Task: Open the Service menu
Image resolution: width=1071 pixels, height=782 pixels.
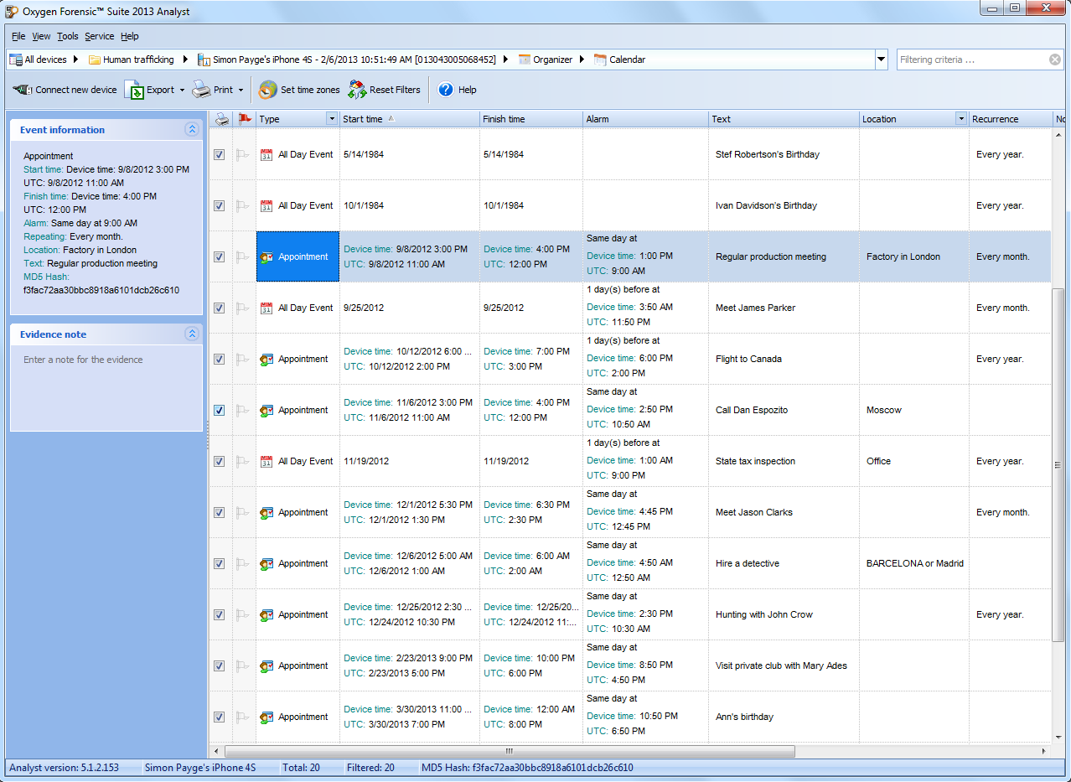Action: click(x=99, y=36)
